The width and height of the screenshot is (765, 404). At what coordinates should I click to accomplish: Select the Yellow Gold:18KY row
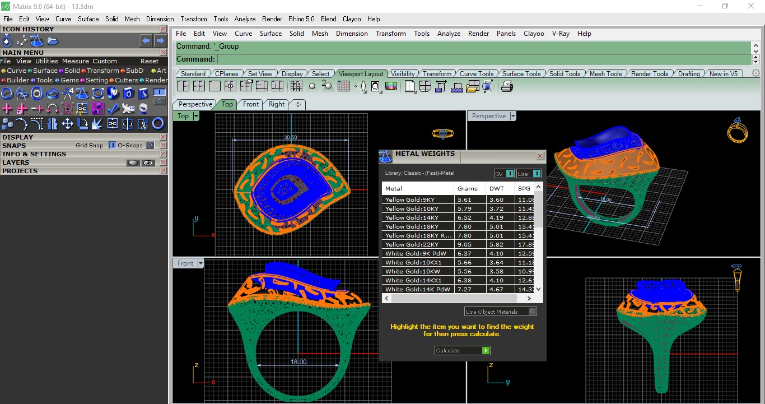[458, 226]
